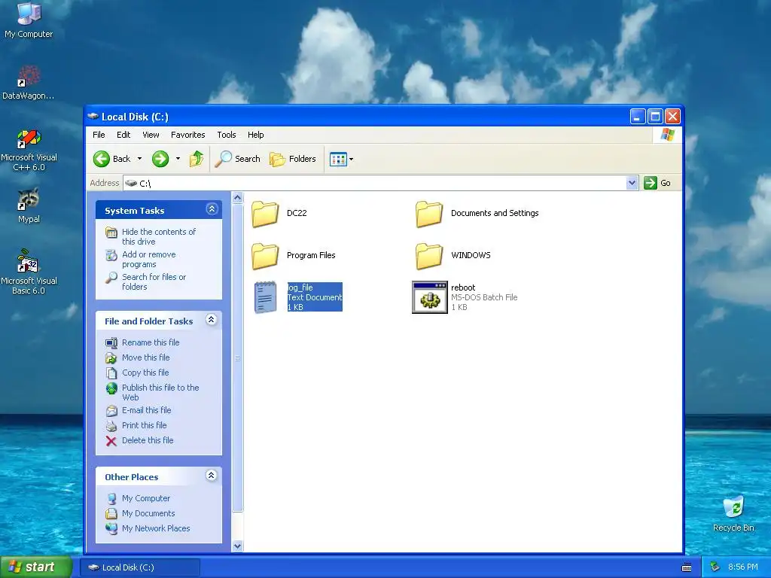Viewport: 771px width, 578px height.
Task: Go up one folder level
Action: [x=197, y=159]
